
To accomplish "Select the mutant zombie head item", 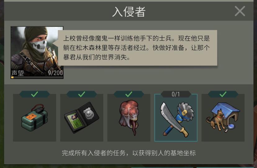I will 129,117.
